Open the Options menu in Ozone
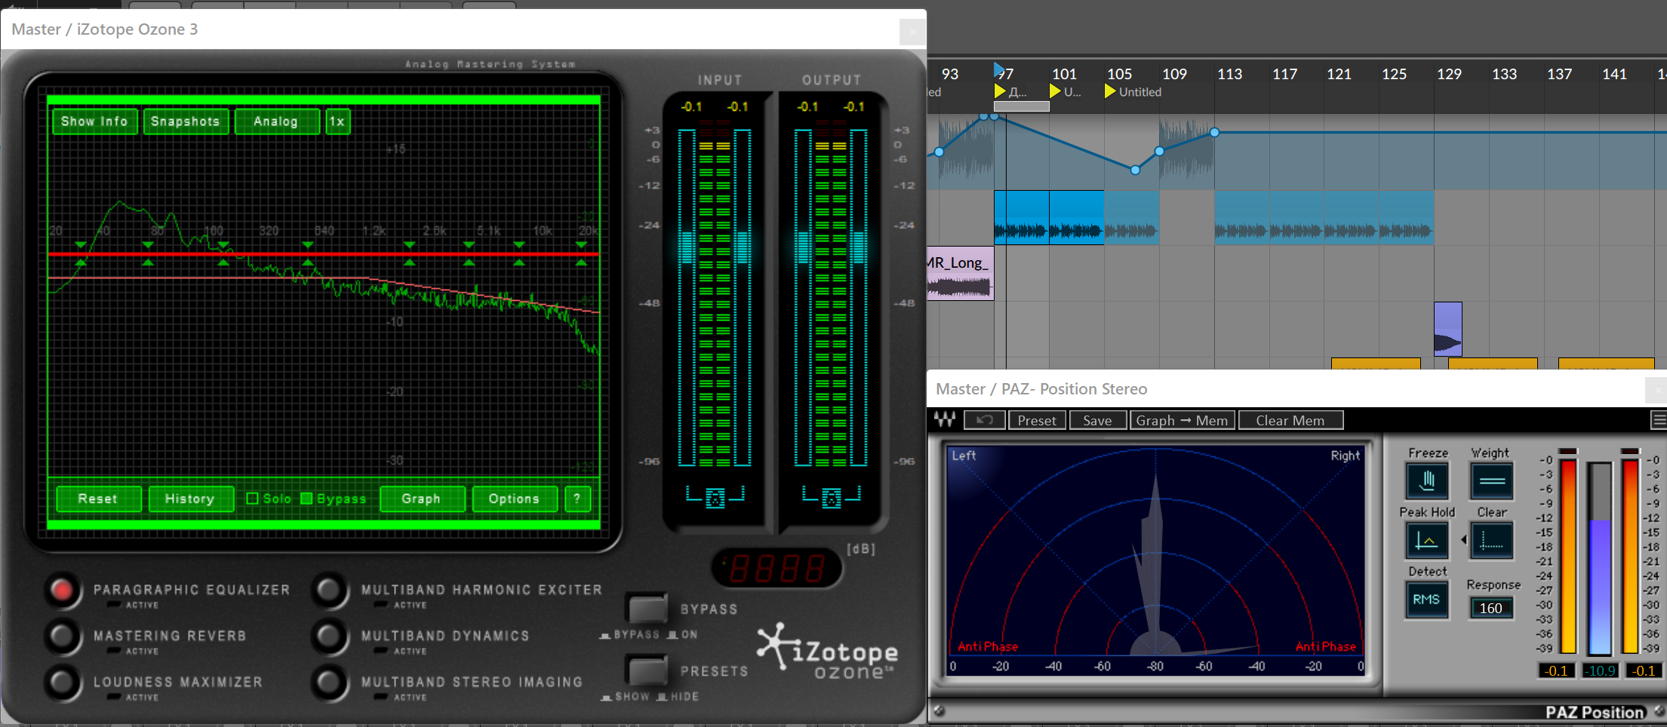The height and width of the screenshot is (727, 1667). pyautogui.click(x=514, y=498)
